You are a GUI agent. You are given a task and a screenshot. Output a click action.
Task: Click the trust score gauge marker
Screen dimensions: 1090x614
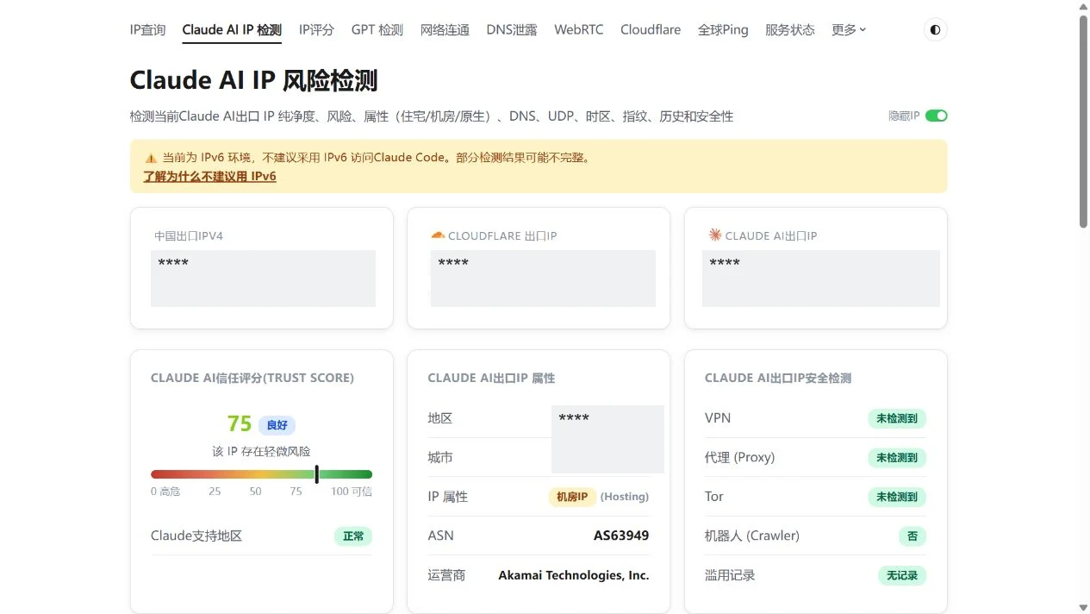[x=317, y=474]
